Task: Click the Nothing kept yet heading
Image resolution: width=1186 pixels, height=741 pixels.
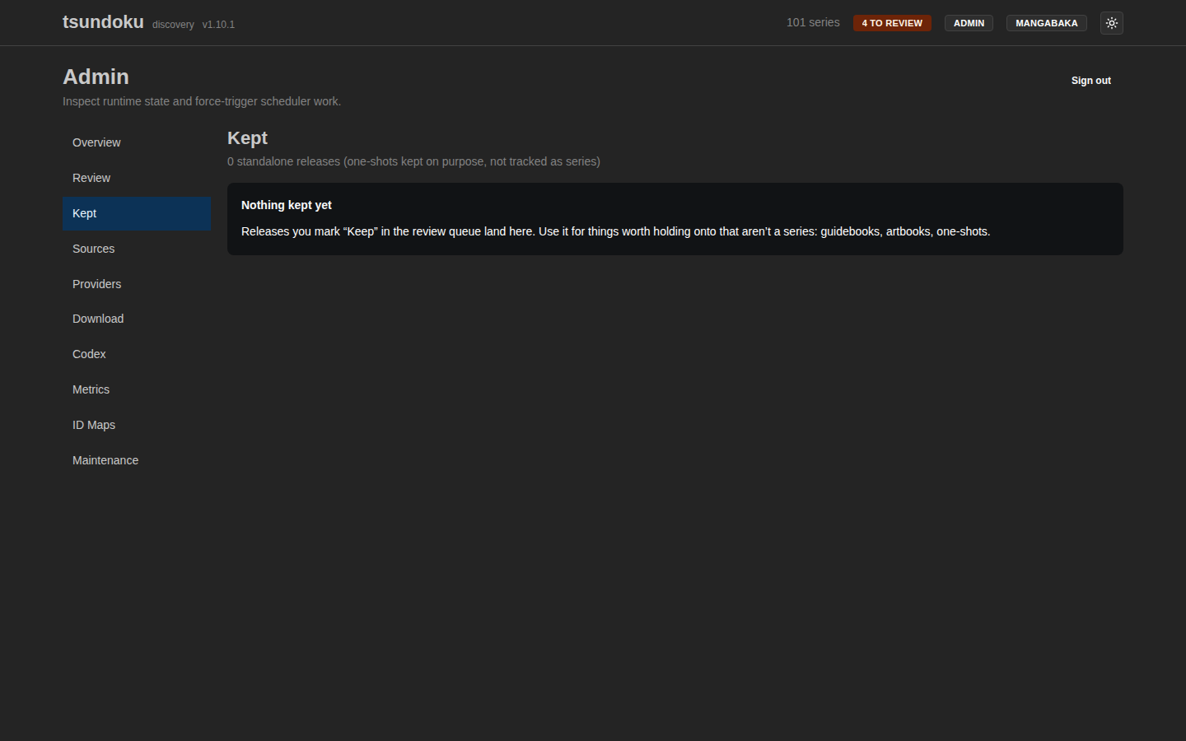Action: pos(287,205)
